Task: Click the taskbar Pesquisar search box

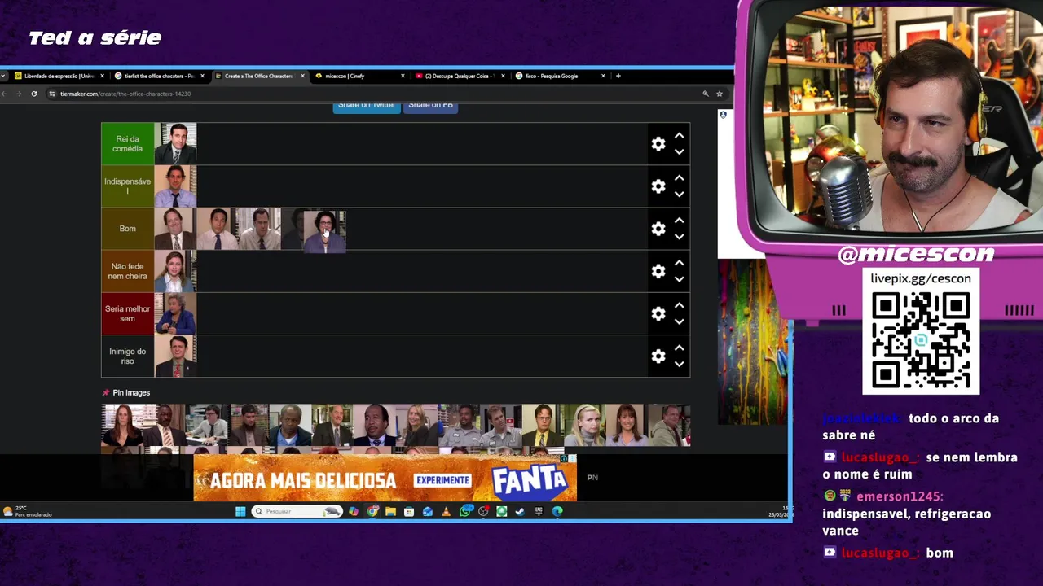Action: click(297, 511)
